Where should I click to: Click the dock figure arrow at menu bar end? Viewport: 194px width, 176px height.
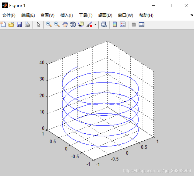coord(192,15)
